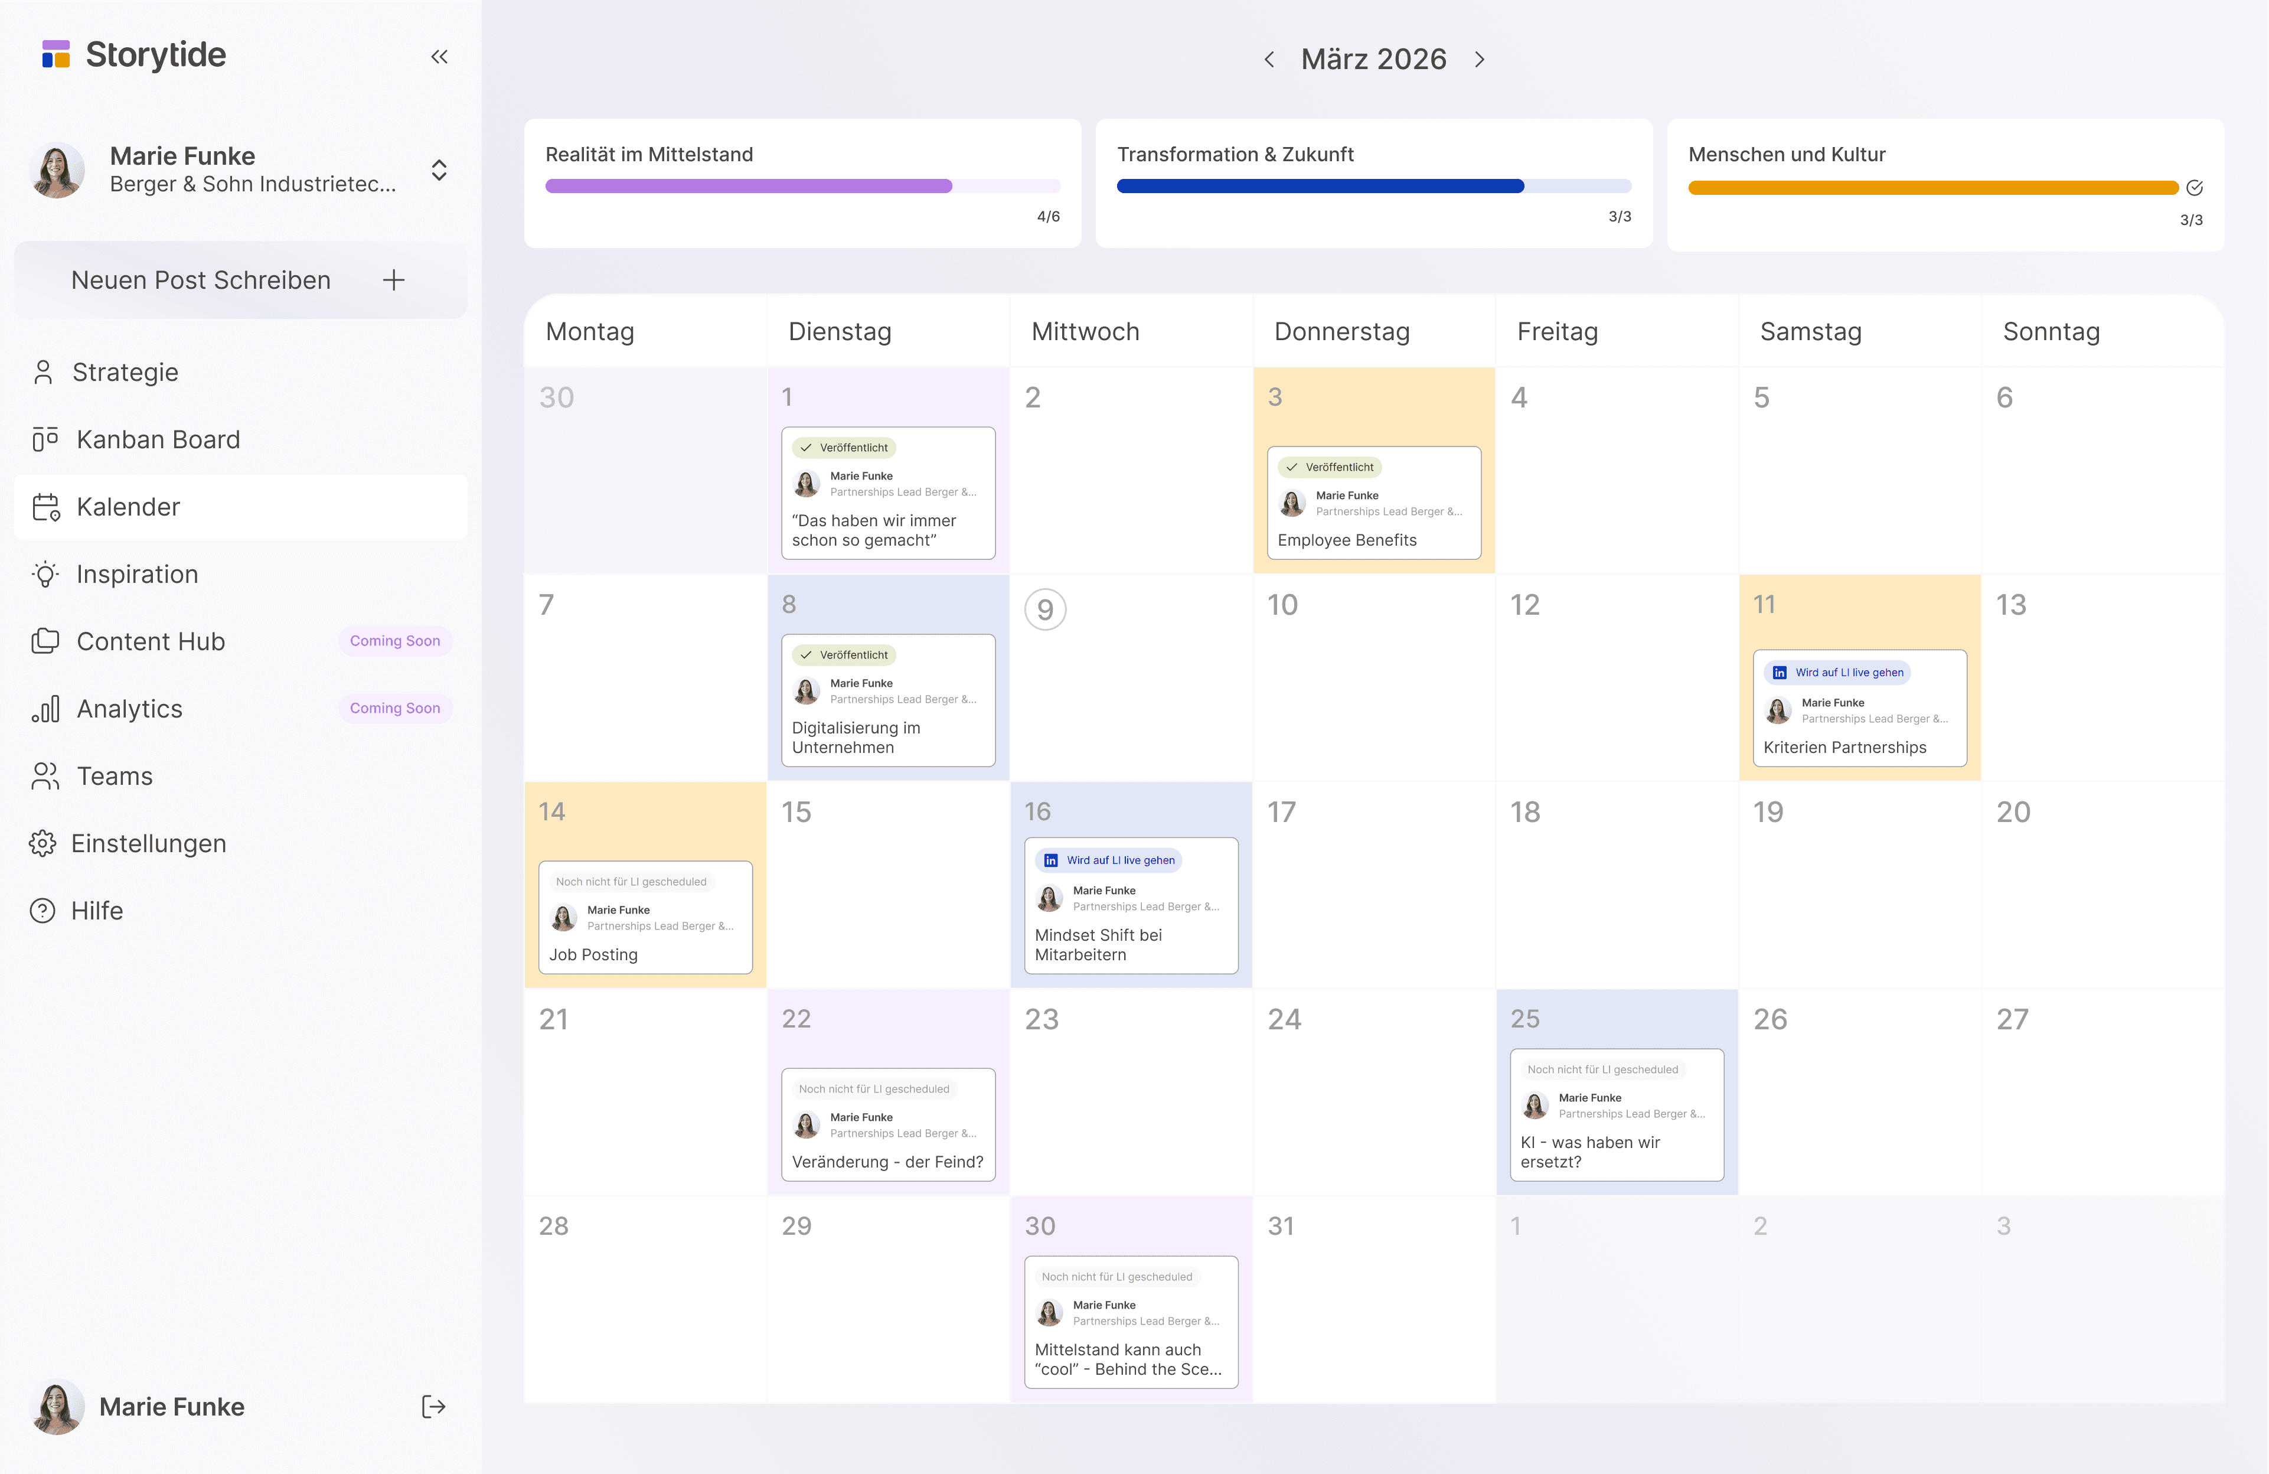Go to previous month arrow
The height and width of the screenshot is (1474, 2269).
click(x=1269, y=59)
